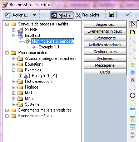
Task: Expand the Aucune catégorie rattachée folder
Action: [x=14, y=58]
